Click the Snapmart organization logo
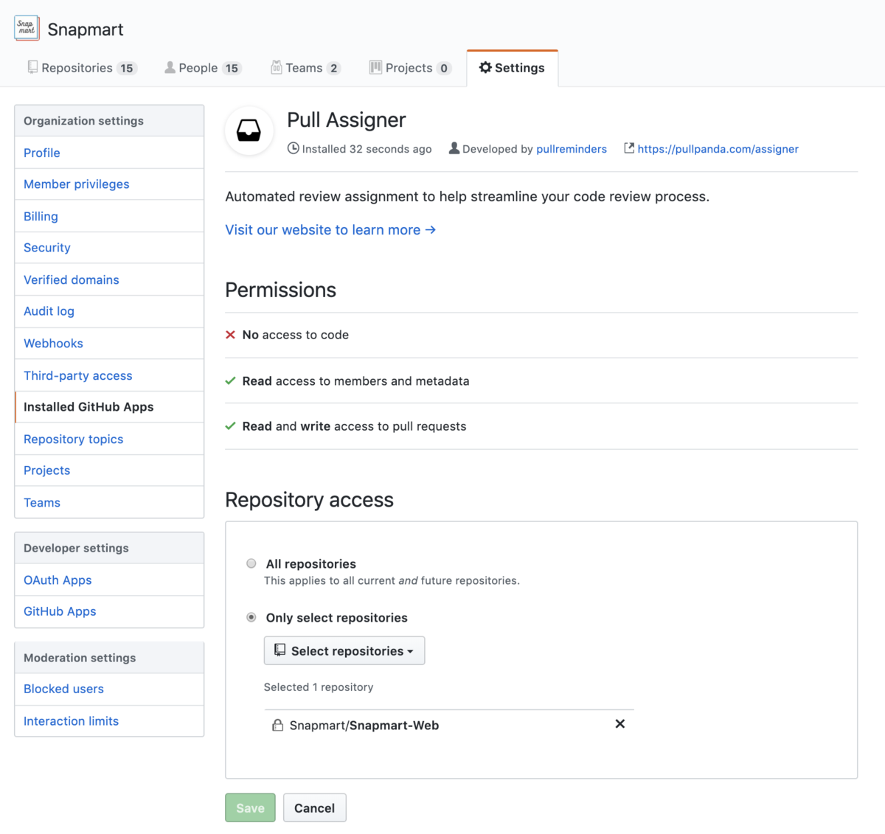885x834 pixels. [27, 28]
